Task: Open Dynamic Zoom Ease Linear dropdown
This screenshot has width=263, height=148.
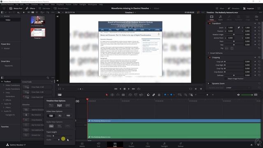Action: point(238,88)
